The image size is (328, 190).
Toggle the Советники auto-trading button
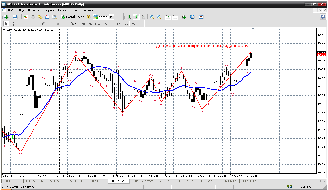click(x=103, y=17)
